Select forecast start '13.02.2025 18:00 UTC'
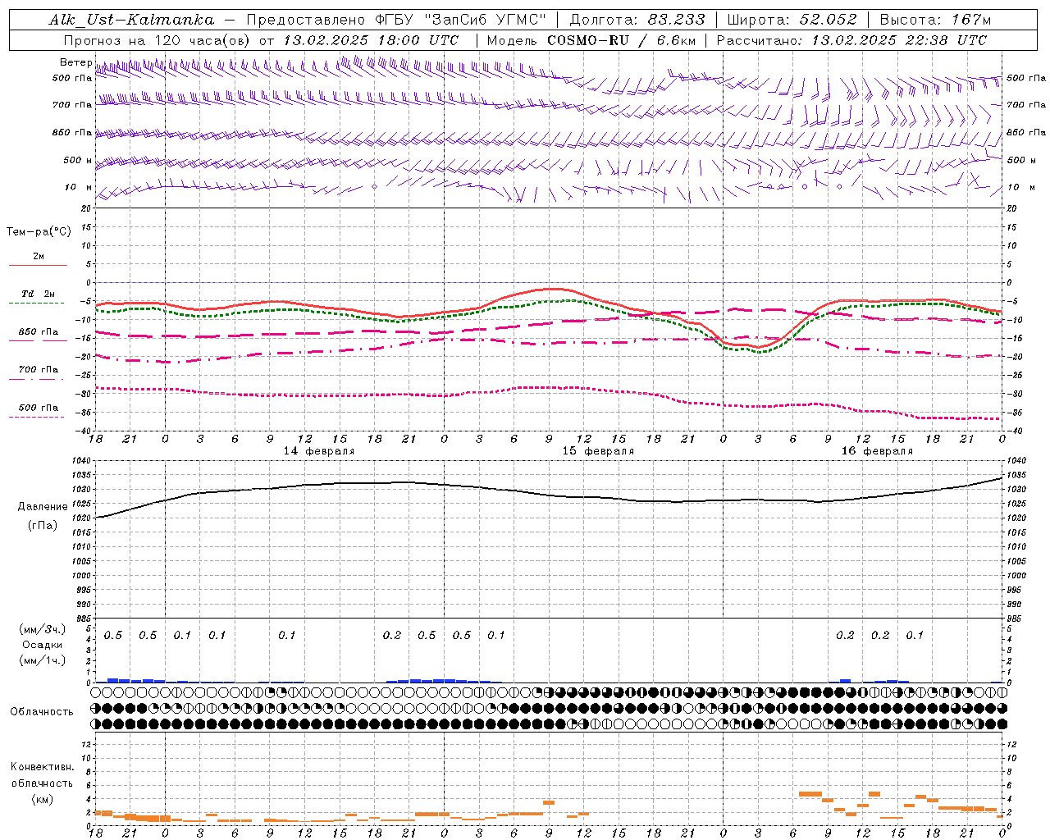The width and height of the screenshot is (1050, 840). [371, 40]
